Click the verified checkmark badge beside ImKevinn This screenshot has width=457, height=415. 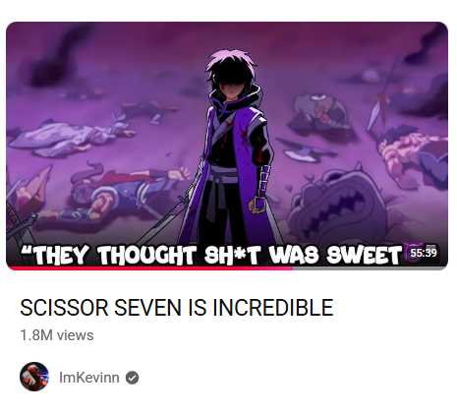coord(132,378)
